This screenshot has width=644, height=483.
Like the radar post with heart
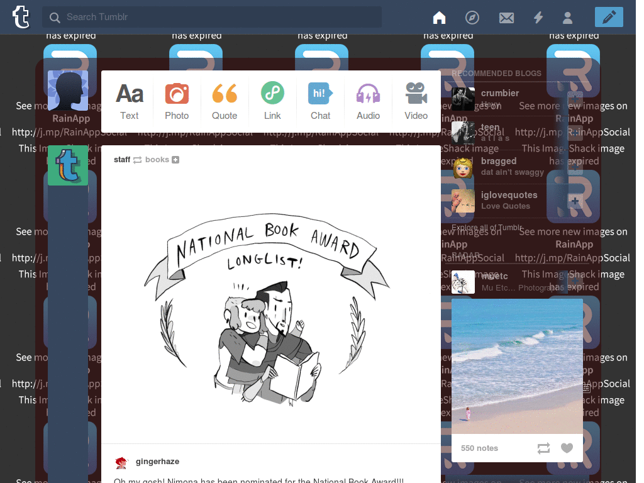click(x=567, y=448)
